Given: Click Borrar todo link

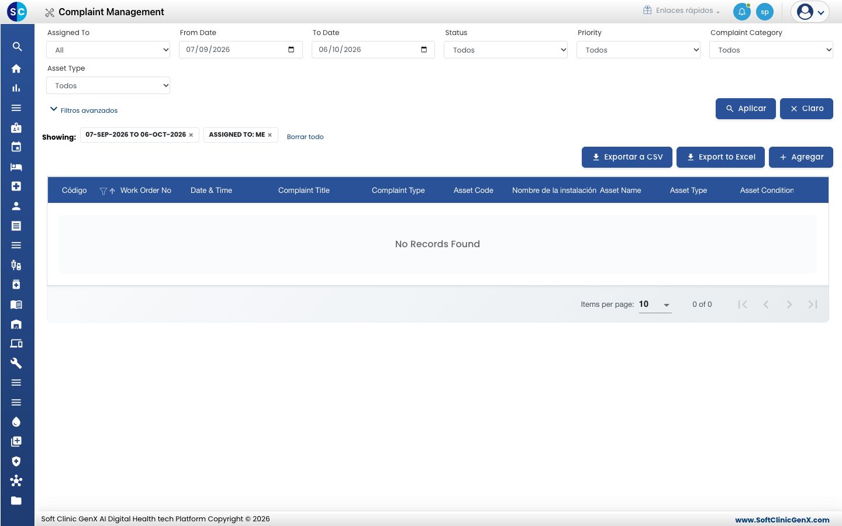Looking at the screenshot, I should [x=305, y=137].
